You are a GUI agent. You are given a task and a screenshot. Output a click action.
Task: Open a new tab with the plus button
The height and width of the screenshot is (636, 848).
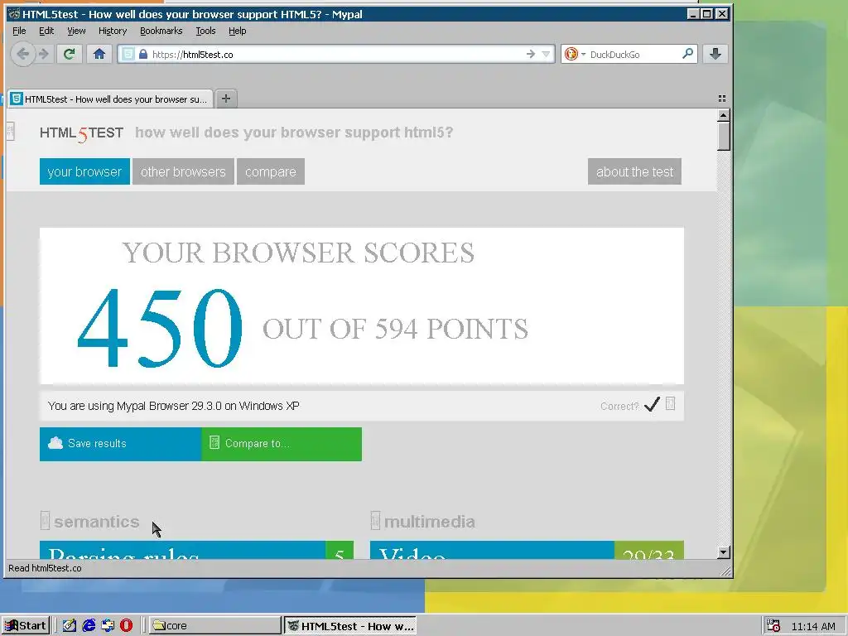point(226,99)
